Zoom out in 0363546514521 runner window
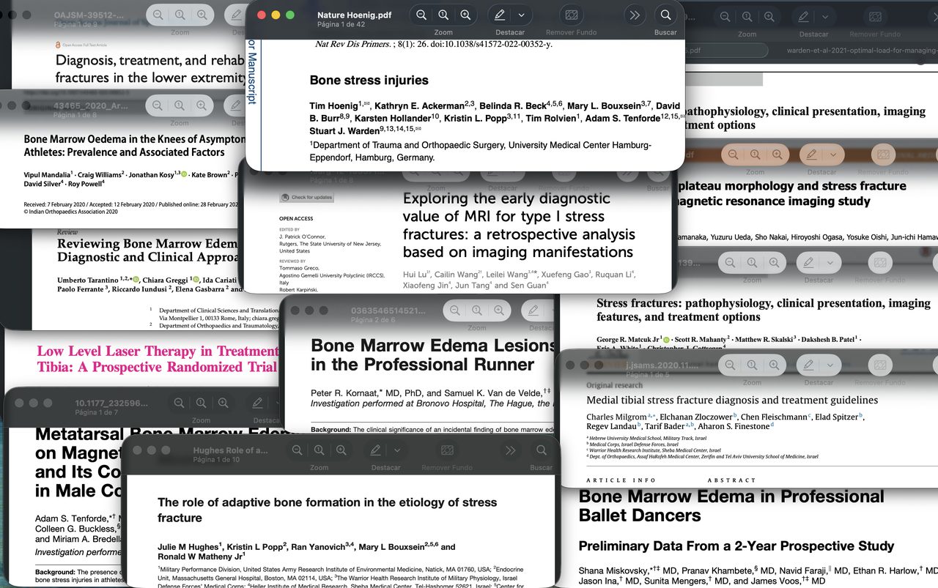This screenshot has height=588, width=938. pyautogui.click(x=455, y=310)
